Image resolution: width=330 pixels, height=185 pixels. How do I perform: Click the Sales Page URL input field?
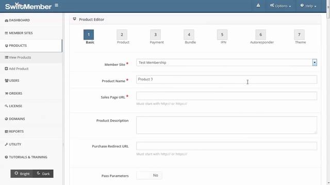point(226,96)
